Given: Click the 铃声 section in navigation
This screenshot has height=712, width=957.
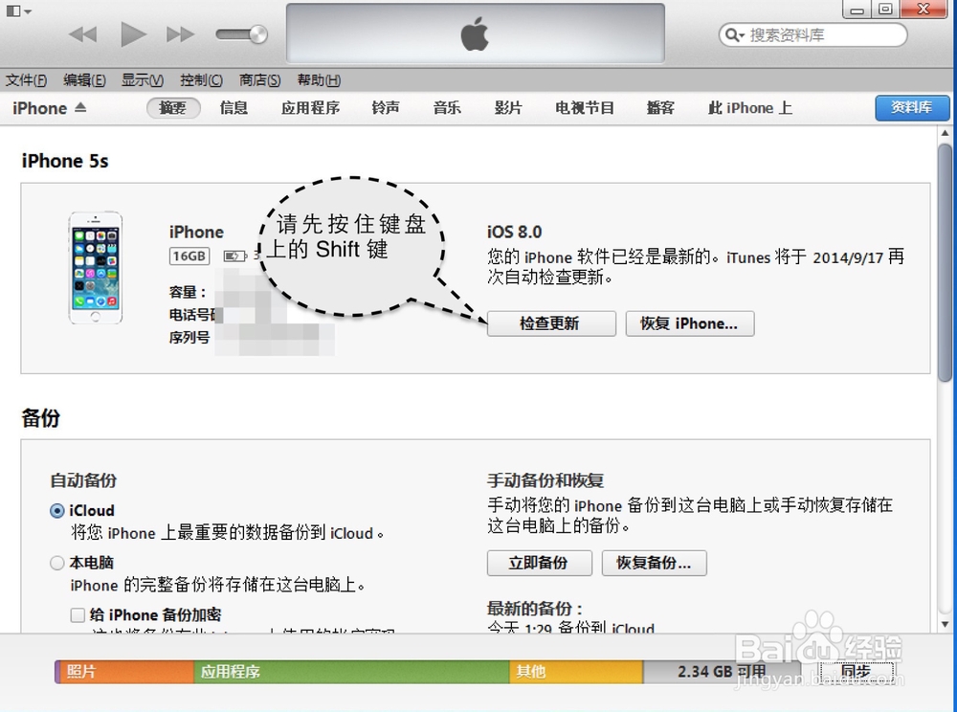Looking at the screenshot, I should (x=385, y=108).
